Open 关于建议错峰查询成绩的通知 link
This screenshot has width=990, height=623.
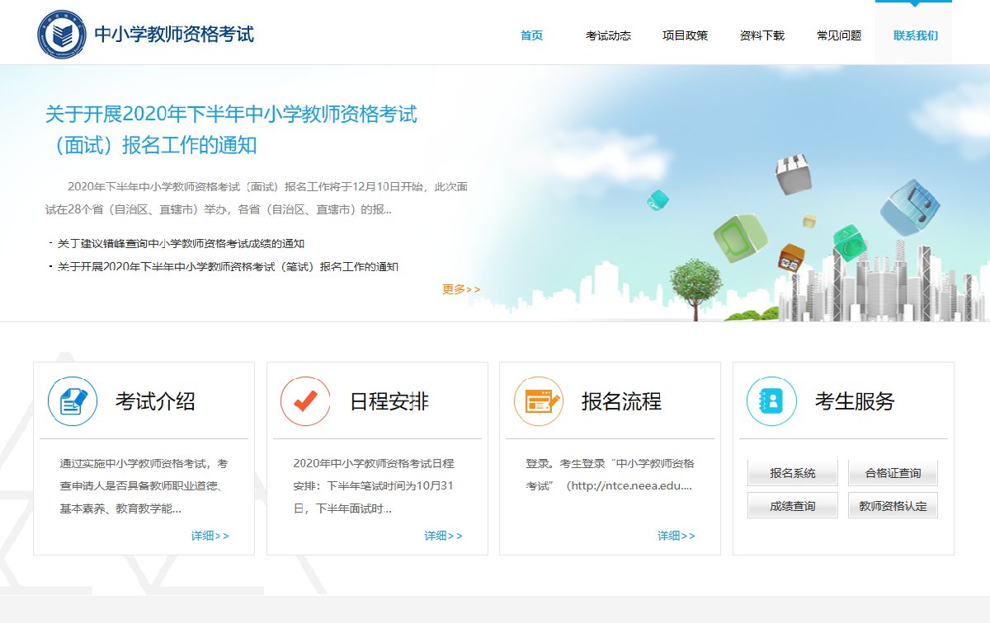(181, 244)
